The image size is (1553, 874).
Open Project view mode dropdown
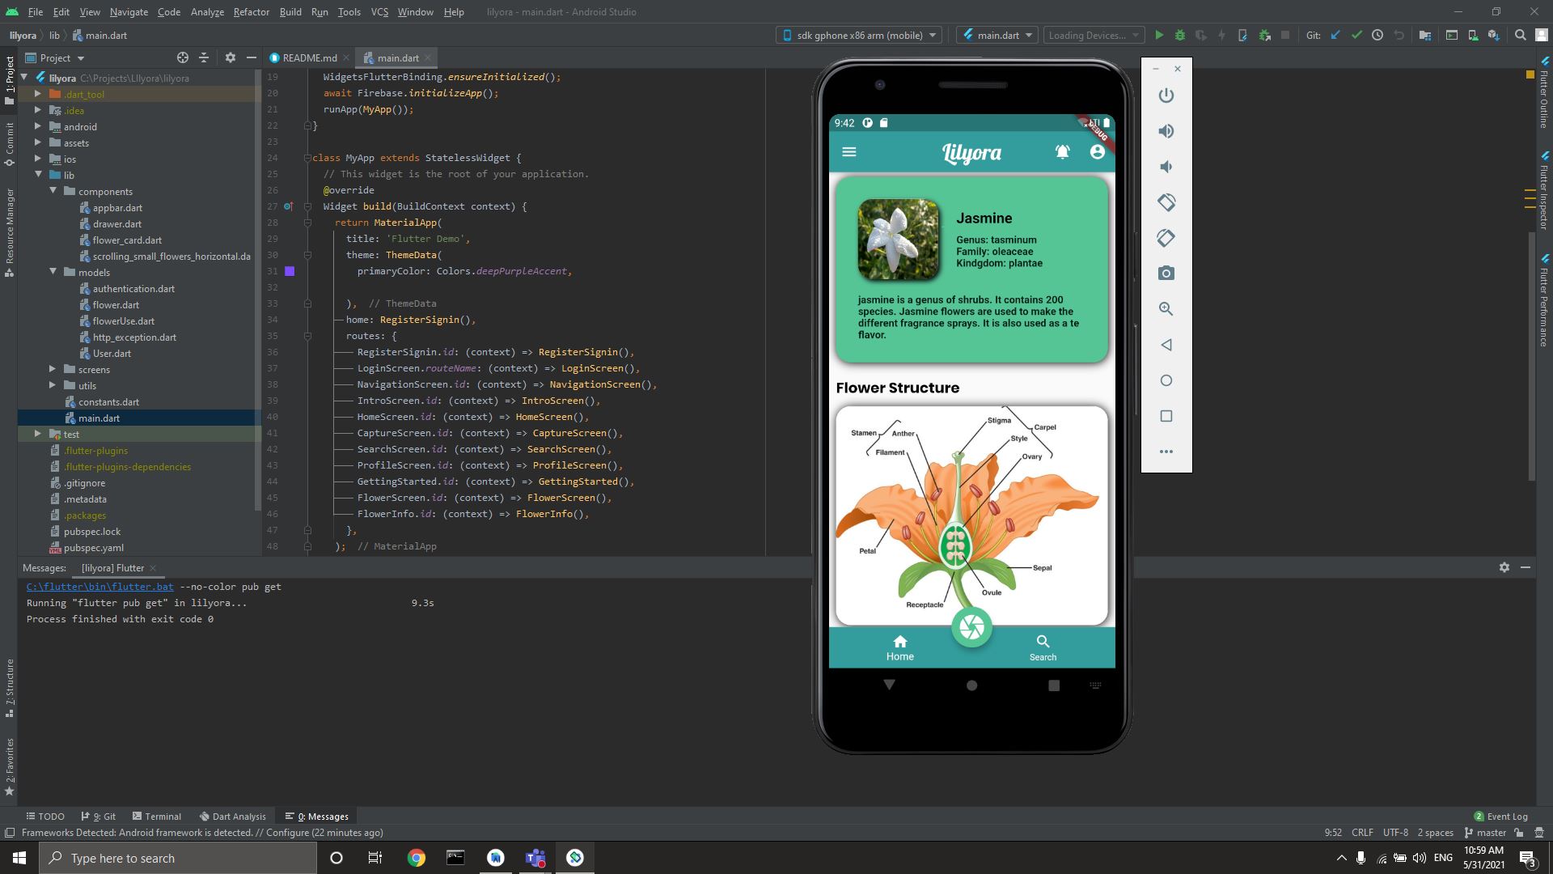(55, 57)
